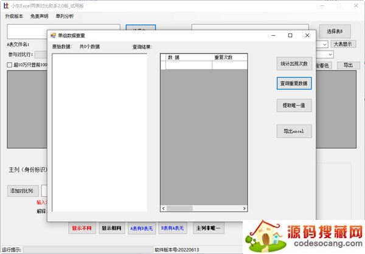The width and height of the screenshot is (365, 254).
Task: Click the horizontal scrollbar thumb of result grid
Action: pos(179,208)
